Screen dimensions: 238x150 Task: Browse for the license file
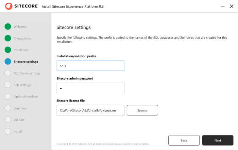pos(142,110)
